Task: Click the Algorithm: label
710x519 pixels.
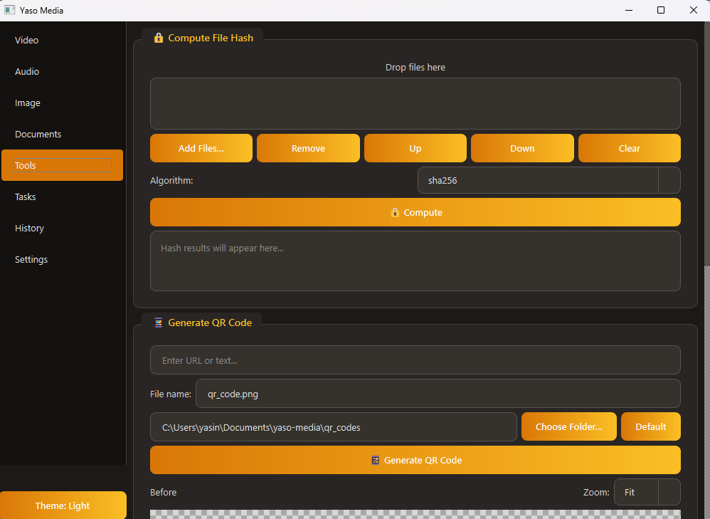Action: tap(171, 180)
